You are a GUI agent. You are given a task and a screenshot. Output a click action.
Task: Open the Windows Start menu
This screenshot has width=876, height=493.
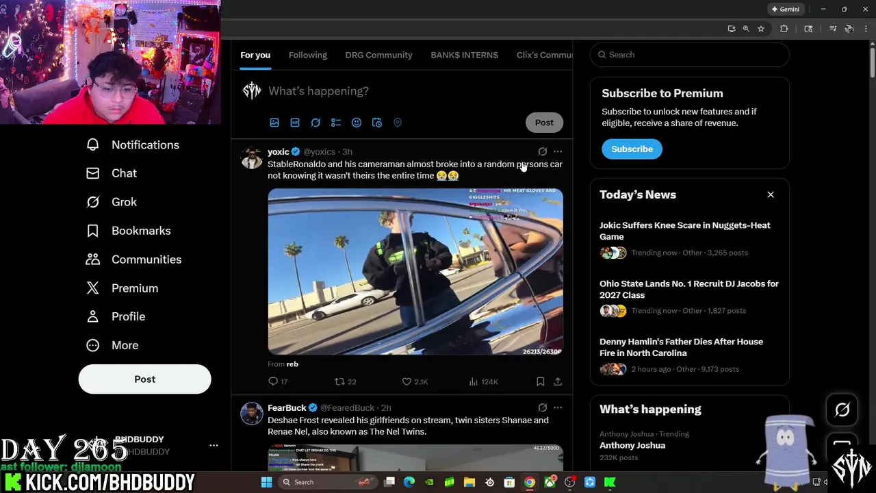pyautogui.click(x=267, y=482)
